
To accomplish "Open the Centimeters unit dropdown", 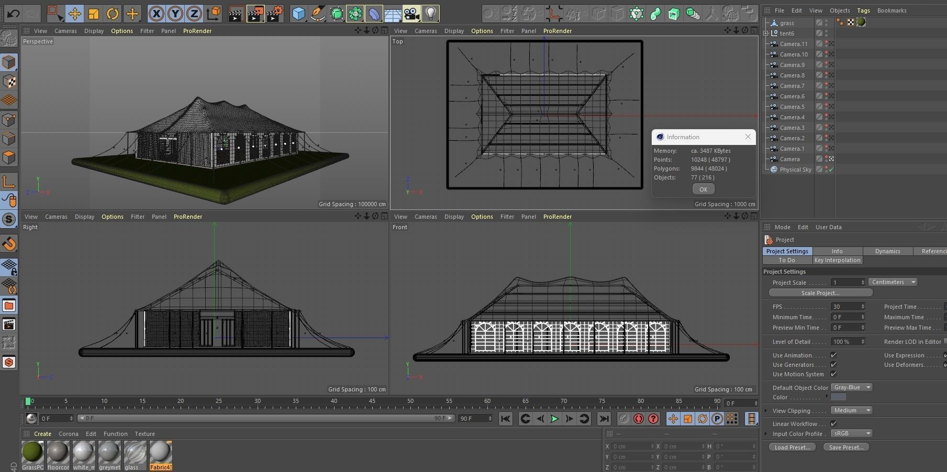I will 893,282.
